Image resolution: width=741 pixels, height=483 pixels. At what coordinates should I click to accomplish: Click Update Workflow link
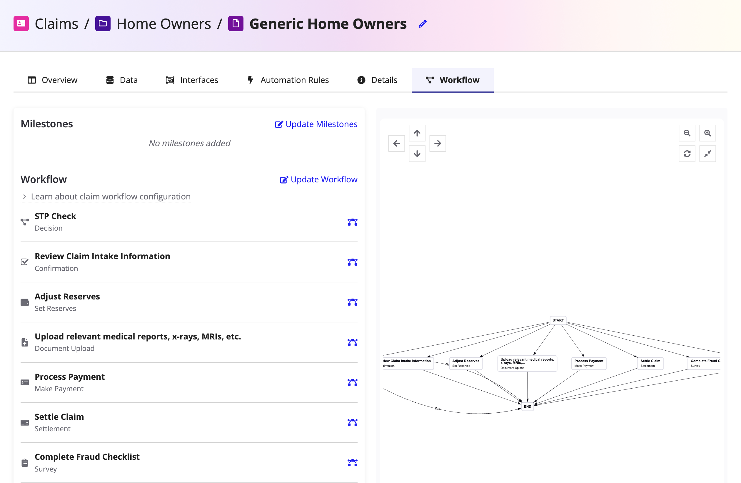pyautogui.click(x=318, y=179)
